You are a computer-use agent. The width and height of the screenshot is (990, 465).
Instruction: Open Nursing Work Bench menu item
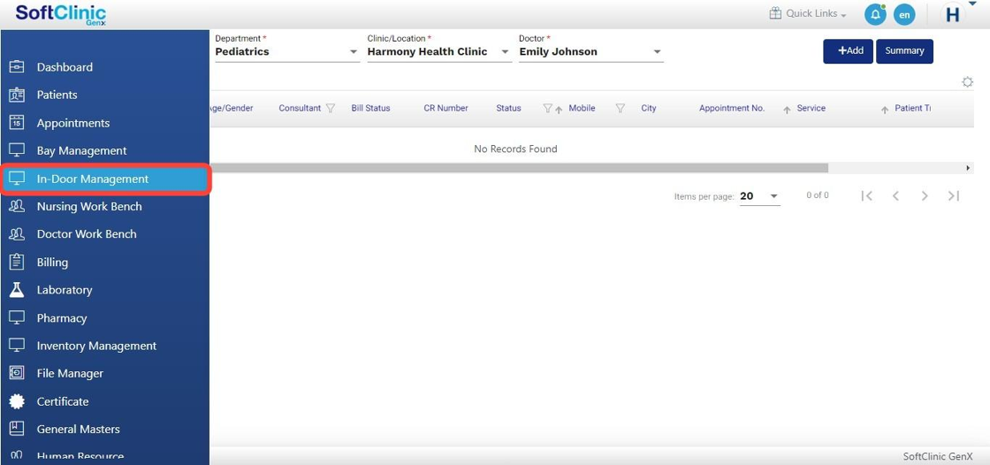(x=89, y=206)
